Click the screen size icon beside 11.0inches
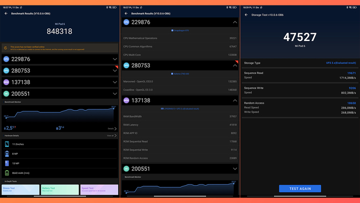360x203 pixels. (7, 144)
